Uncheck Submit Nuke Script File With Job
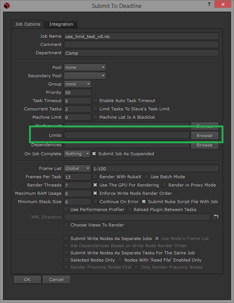Screen dimensions: 234x303 click(x=144, y=202)
